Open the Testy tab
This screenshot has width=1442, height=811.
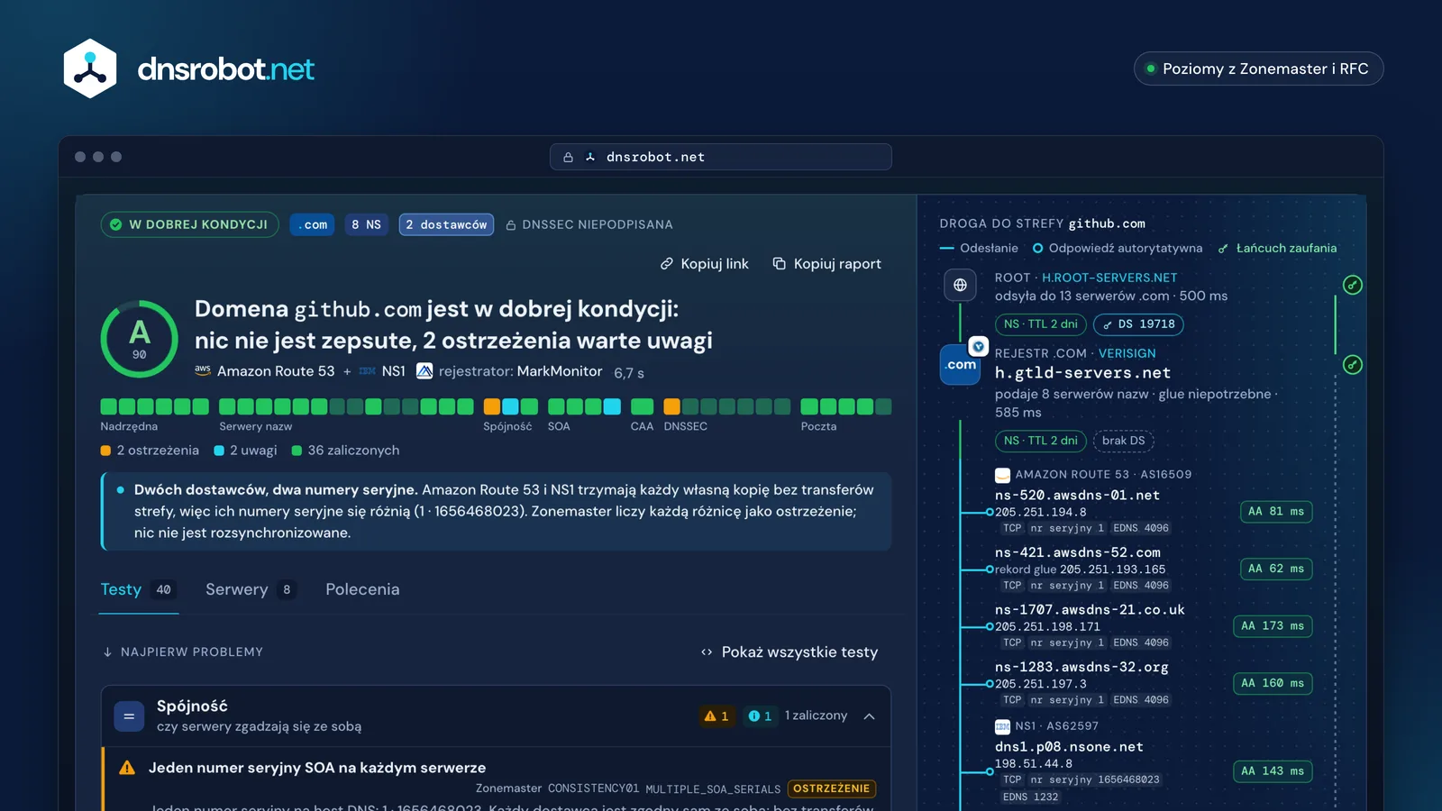coord(138,589)
